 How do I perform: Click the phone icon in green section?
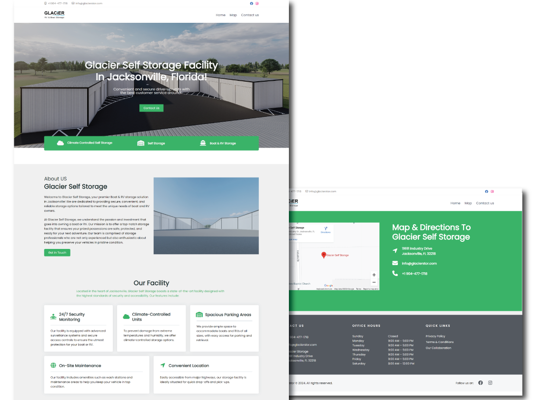(395, 273)
